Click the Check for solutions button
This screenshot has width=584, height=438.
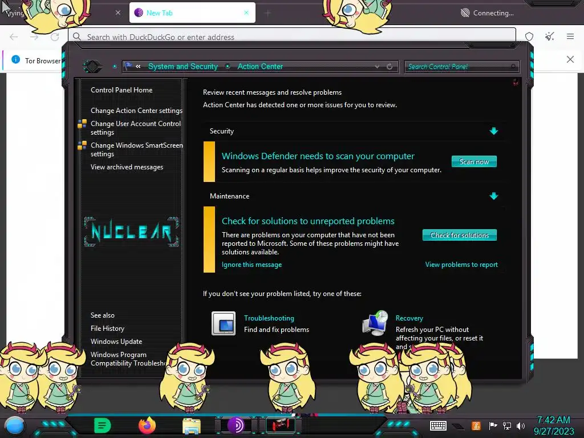coord(459,235)
